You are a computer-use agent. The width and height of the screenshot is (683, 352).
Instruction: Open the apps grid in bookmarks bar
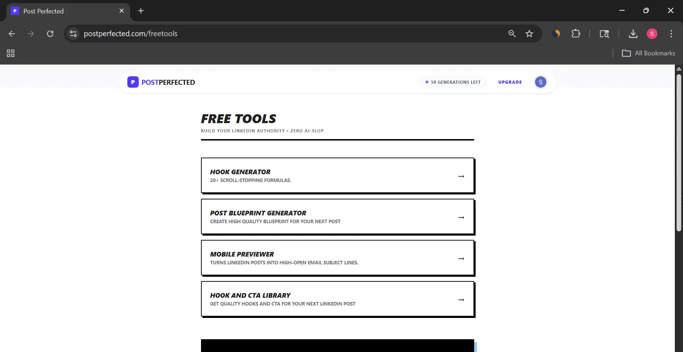point(11,53)
